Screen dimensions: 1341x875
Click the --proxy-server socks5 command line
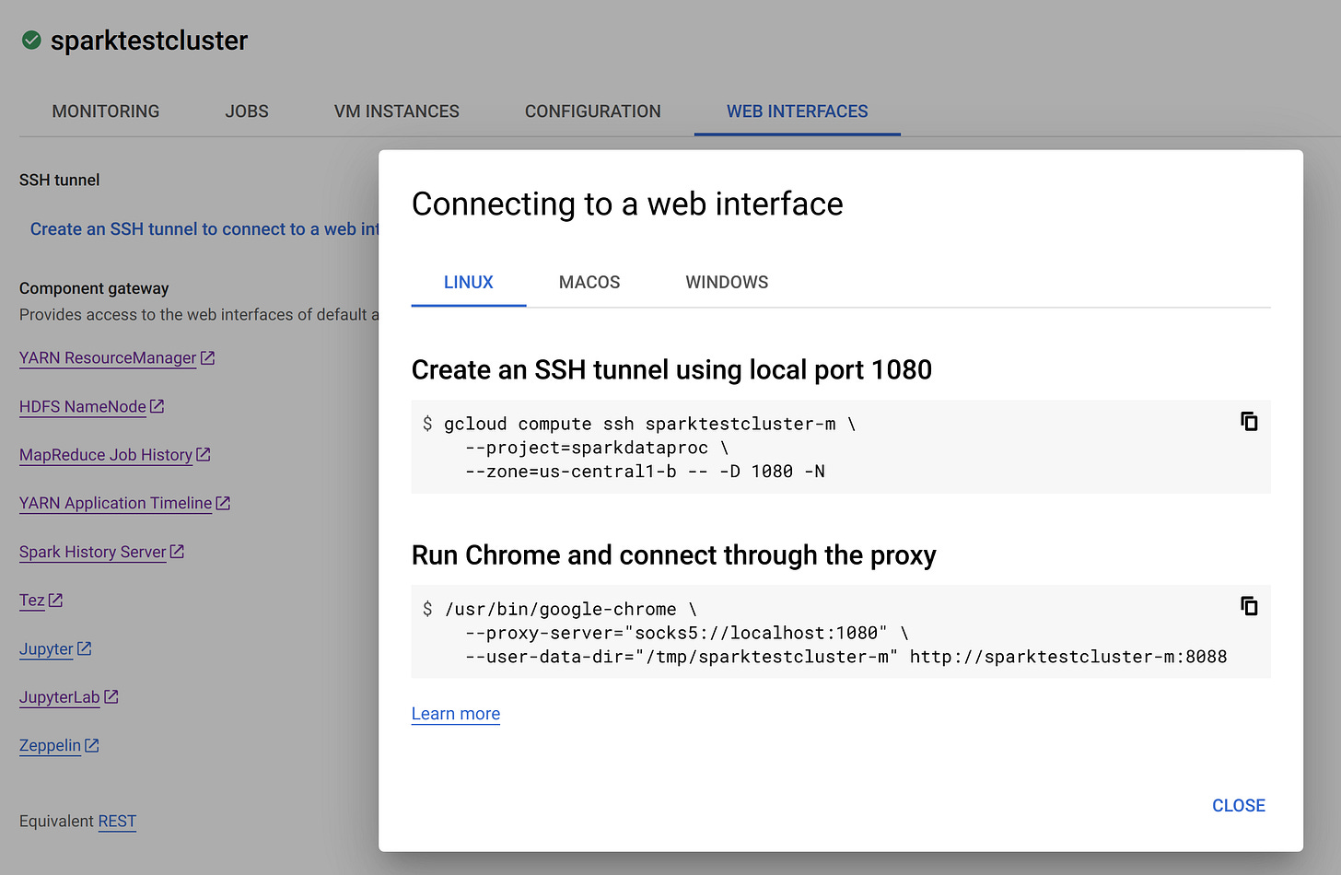click(x=687, y=633)
